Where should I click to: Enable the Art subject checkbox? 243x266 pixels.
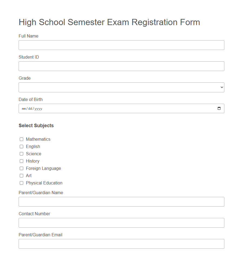21,176
